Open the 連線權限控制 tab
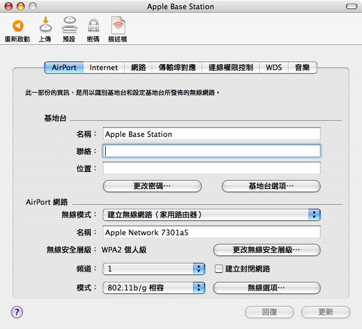This screenshot has height=329, width=362. [230, 67]
